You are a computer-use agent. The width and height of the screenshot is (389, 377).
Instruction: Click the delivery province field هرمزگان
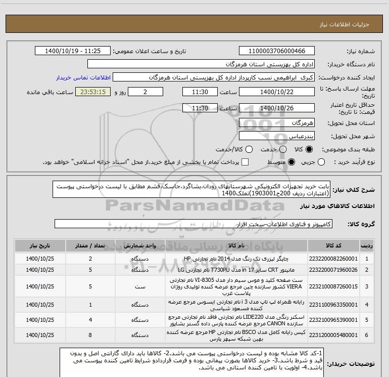(x=277, y=122)
